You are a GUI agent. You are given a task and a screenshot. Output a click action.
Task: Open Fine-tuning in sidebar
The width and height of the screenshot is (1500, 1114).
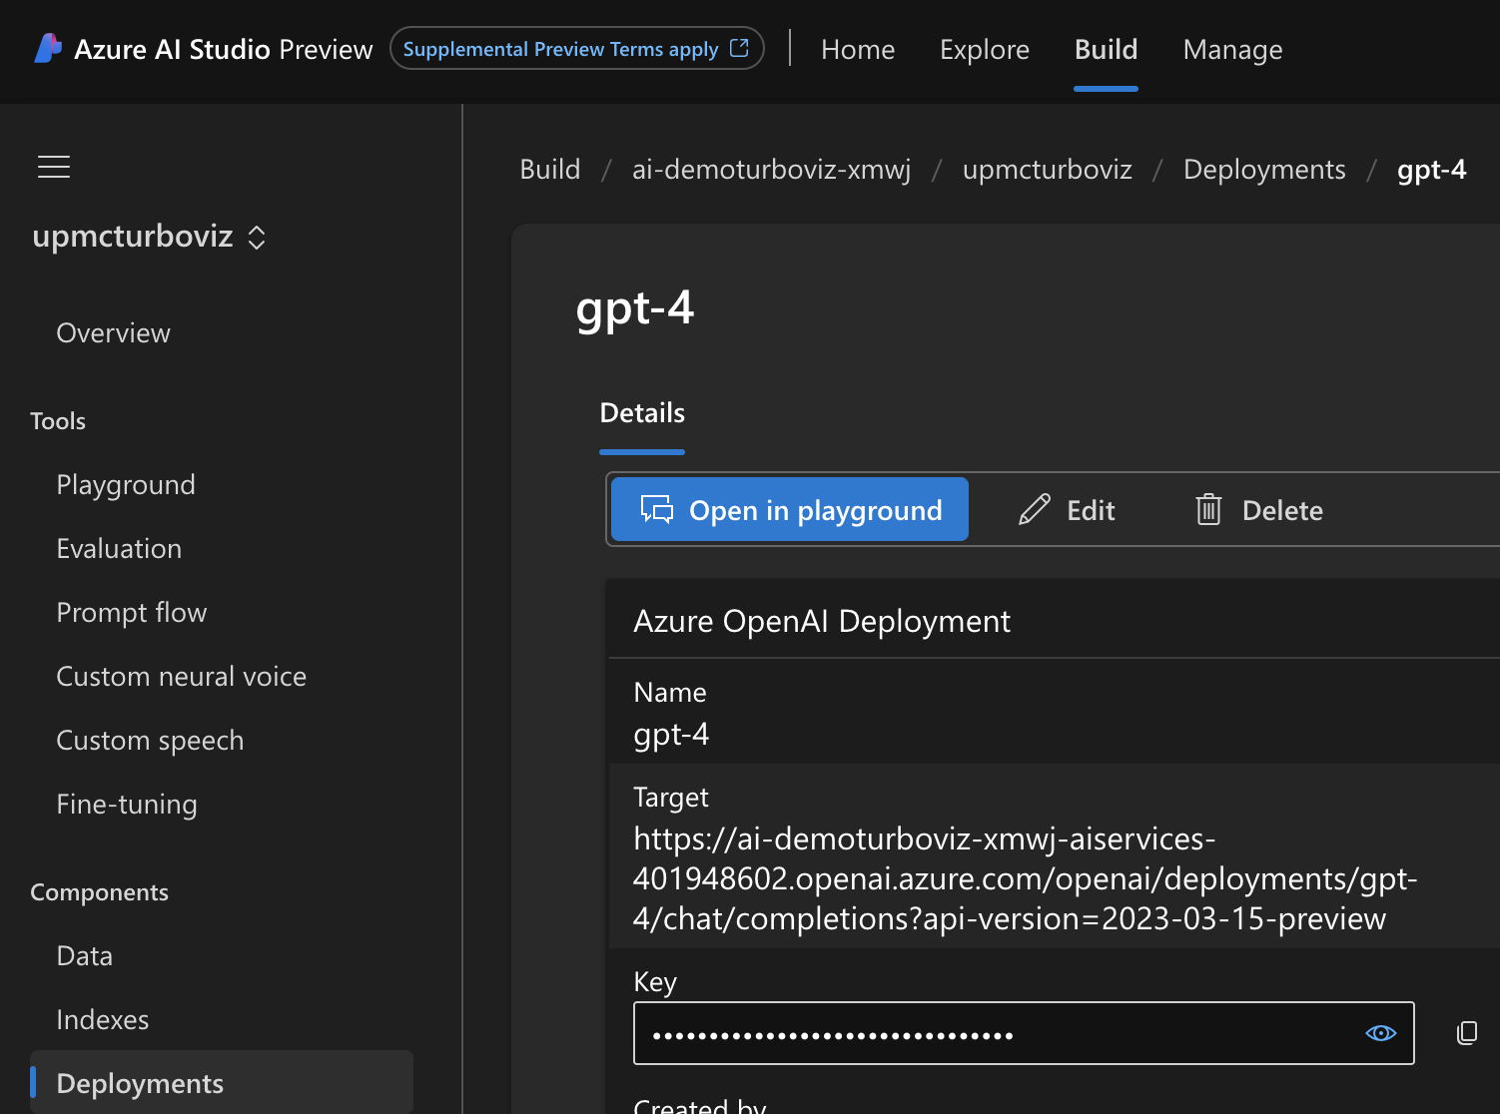127,805
